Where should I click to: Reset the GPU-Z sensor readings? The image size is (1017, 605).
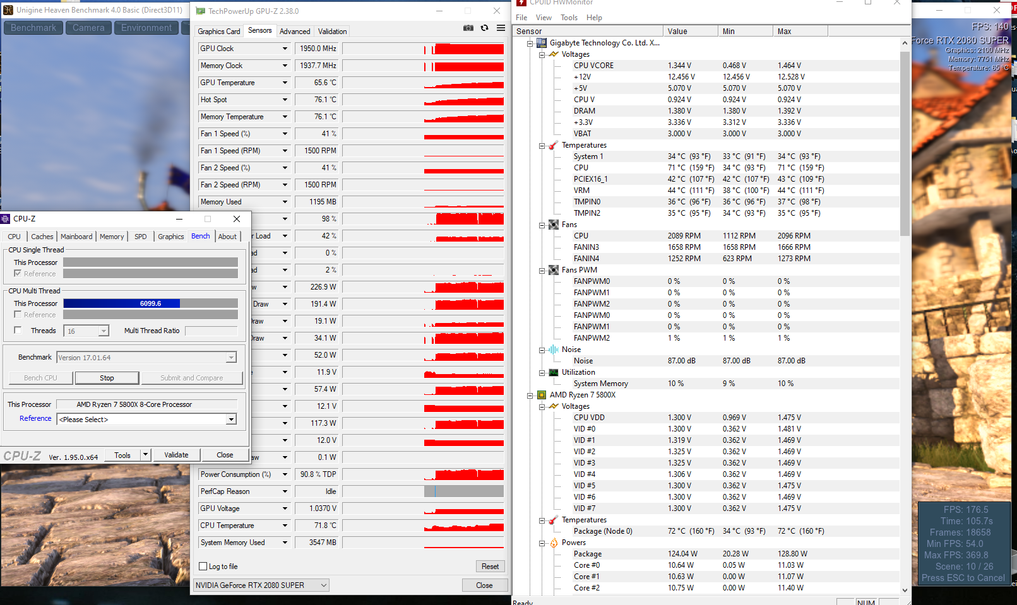point(491,567)
